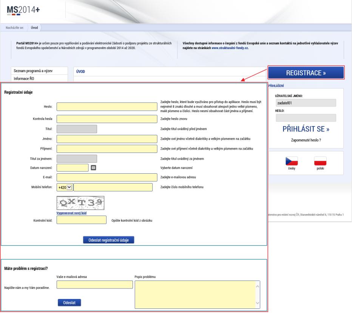
Task: Click PŘIHLÁSIT SE to log in
Action: click(x=306, y=129)
